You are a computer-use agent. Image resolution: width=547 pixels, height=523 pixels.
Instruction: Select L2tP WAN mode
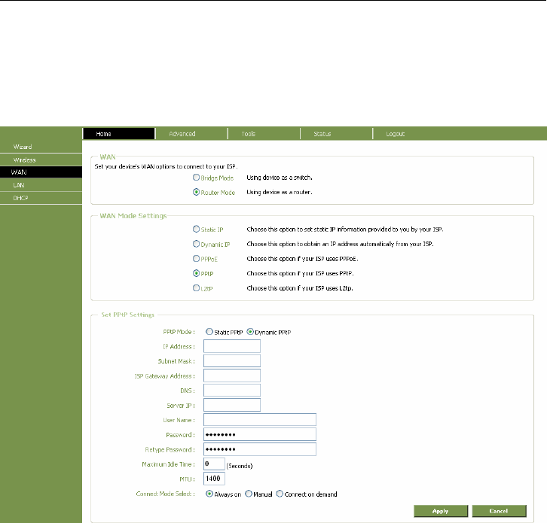[197, 289]
